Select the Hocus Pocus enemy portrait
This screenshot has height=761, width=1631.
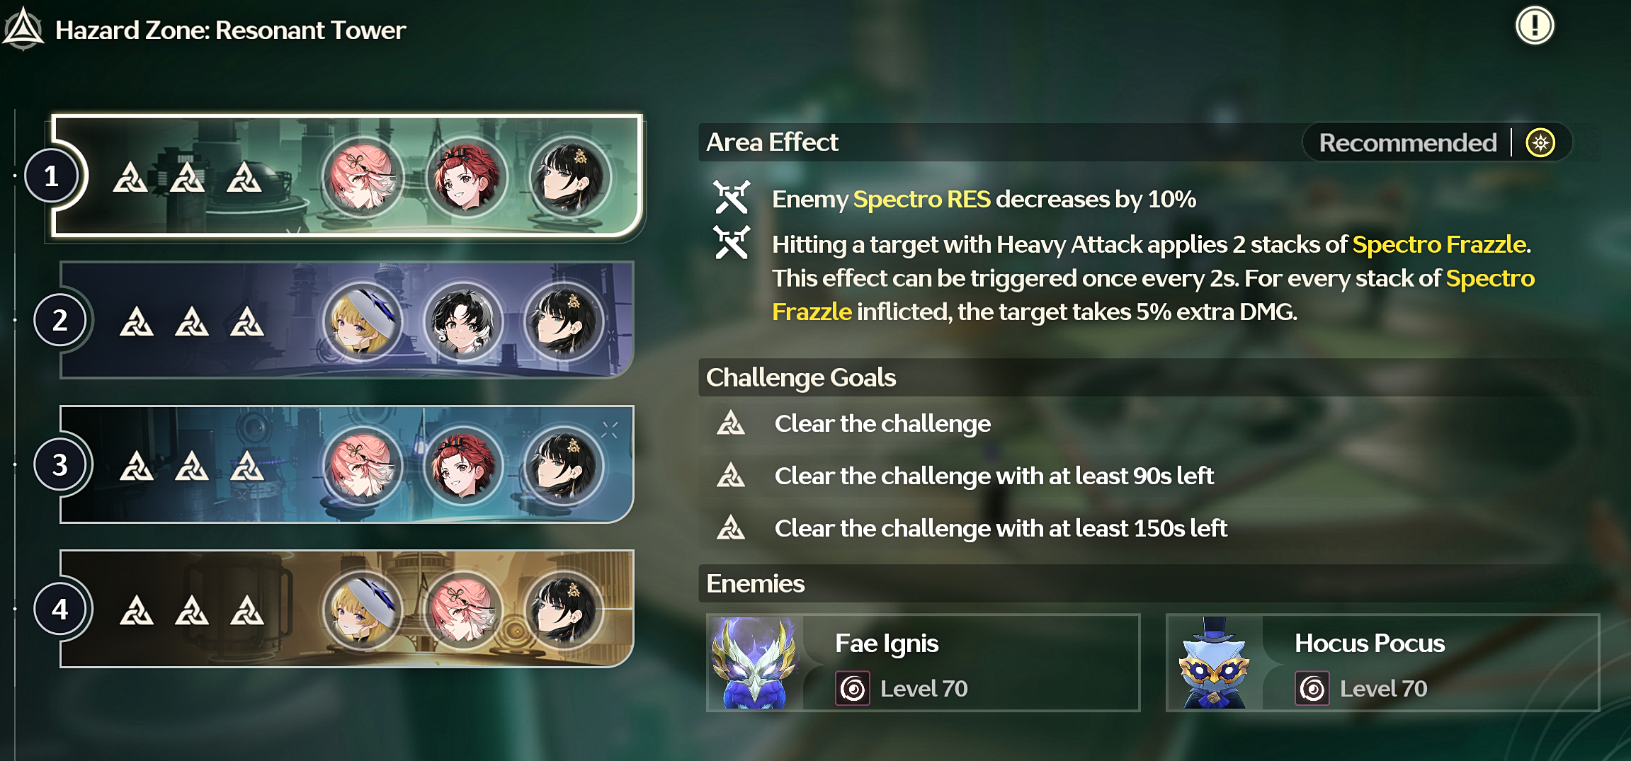(x=1215, y=663)
